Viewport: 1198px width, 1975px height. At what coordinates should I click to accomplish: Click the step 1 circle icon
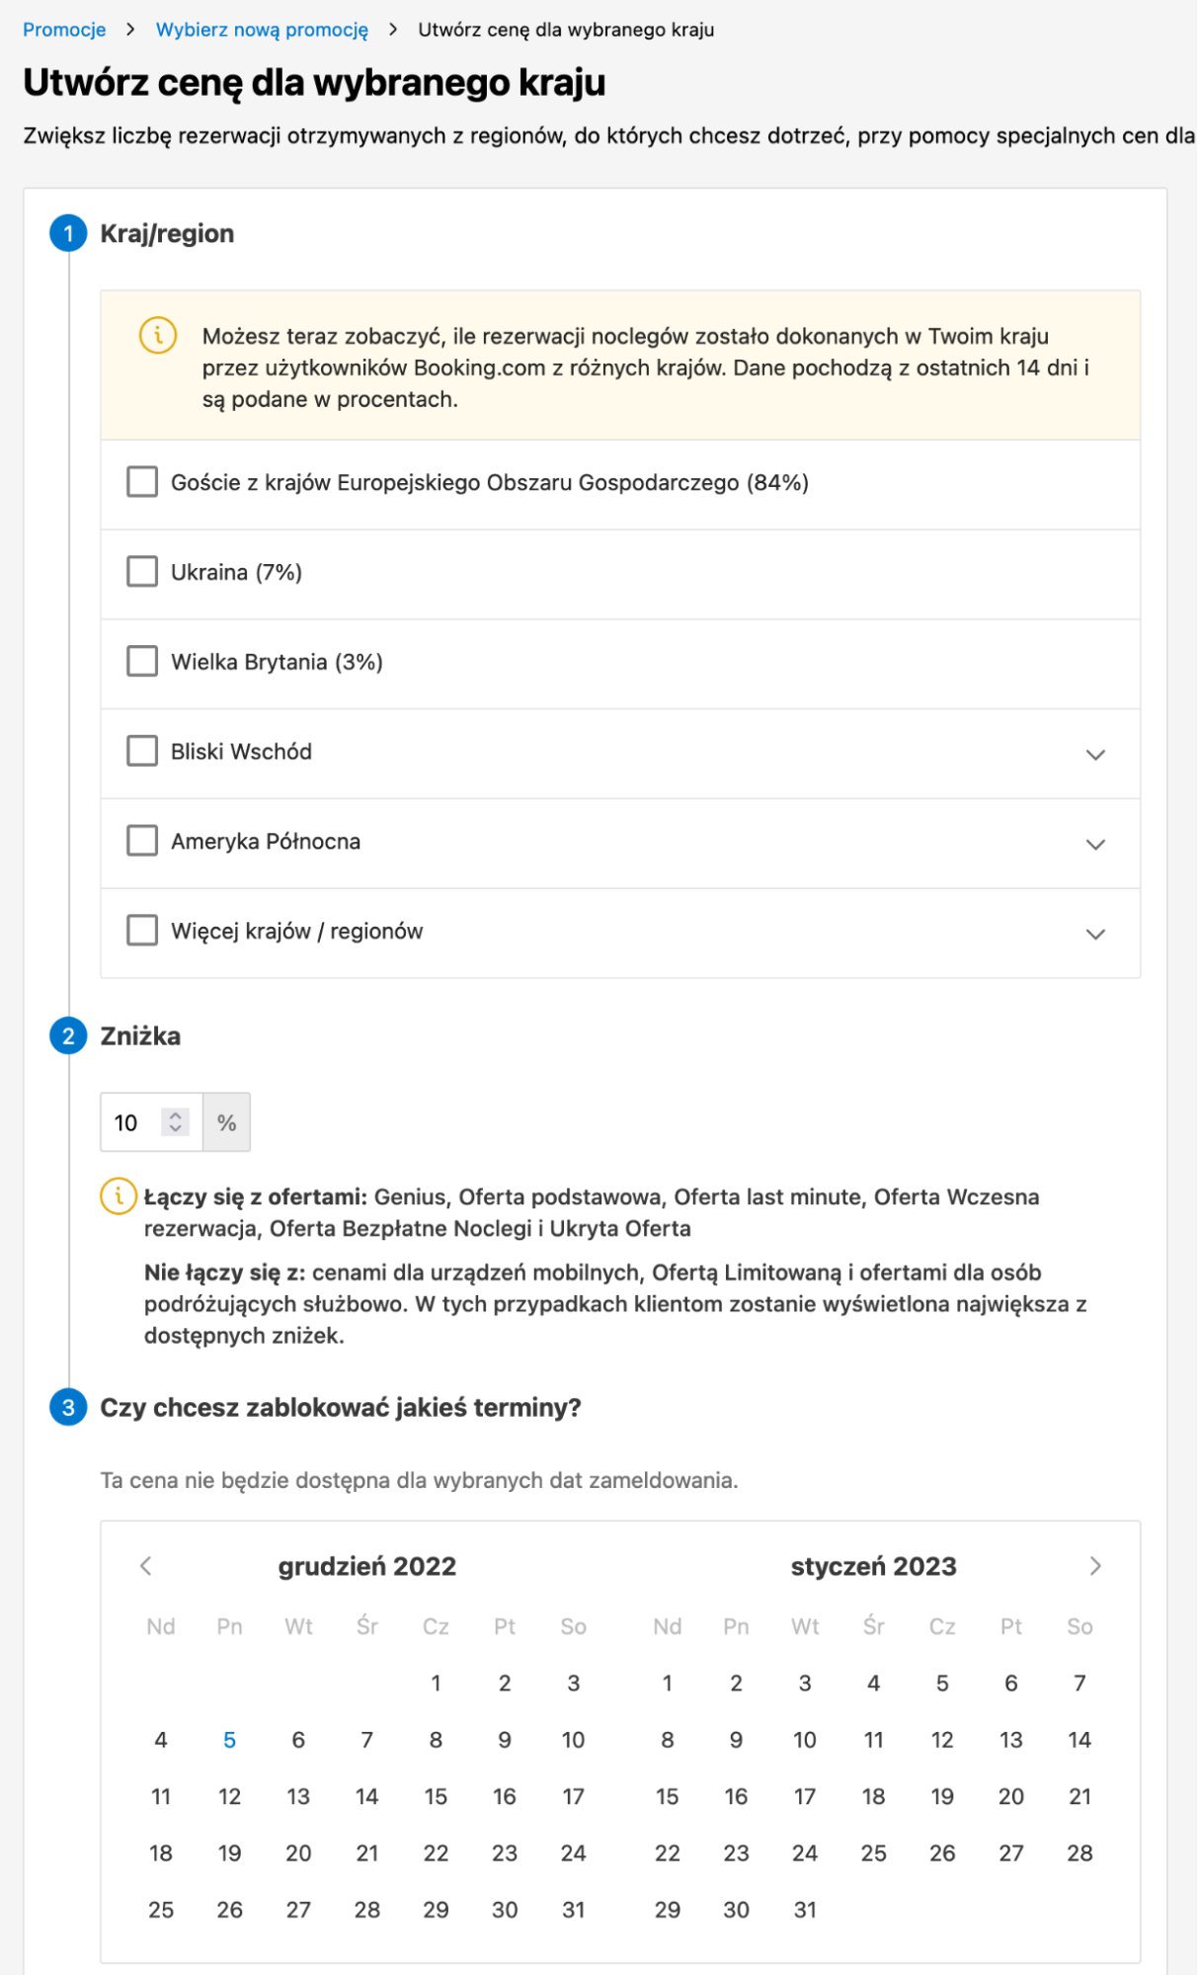click(68, 233)
